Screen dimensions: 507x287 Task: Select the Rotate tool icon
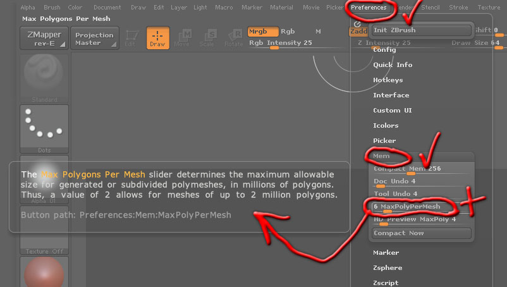point(233,38)
